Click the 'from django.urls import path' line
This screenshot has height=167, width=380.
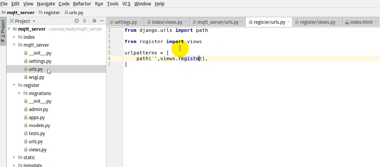[x=166, y=30]
